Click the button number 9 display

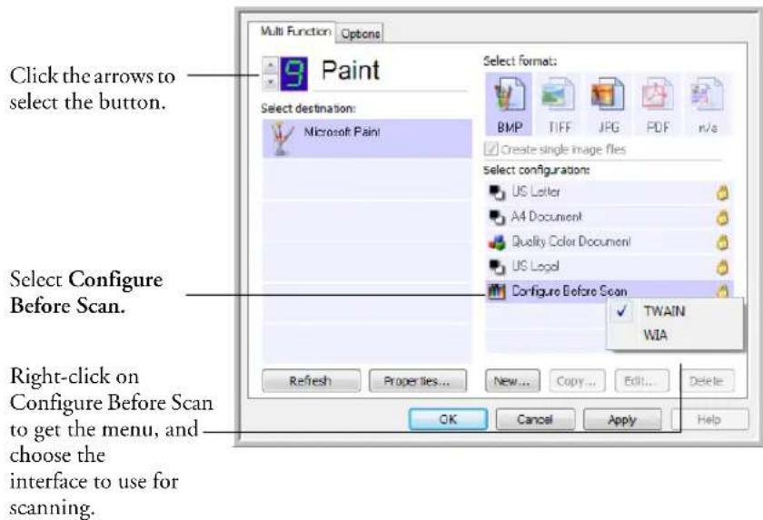294,74
